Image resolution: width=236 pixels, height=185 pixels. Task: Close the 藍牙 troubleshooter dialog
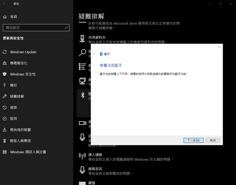219,47
